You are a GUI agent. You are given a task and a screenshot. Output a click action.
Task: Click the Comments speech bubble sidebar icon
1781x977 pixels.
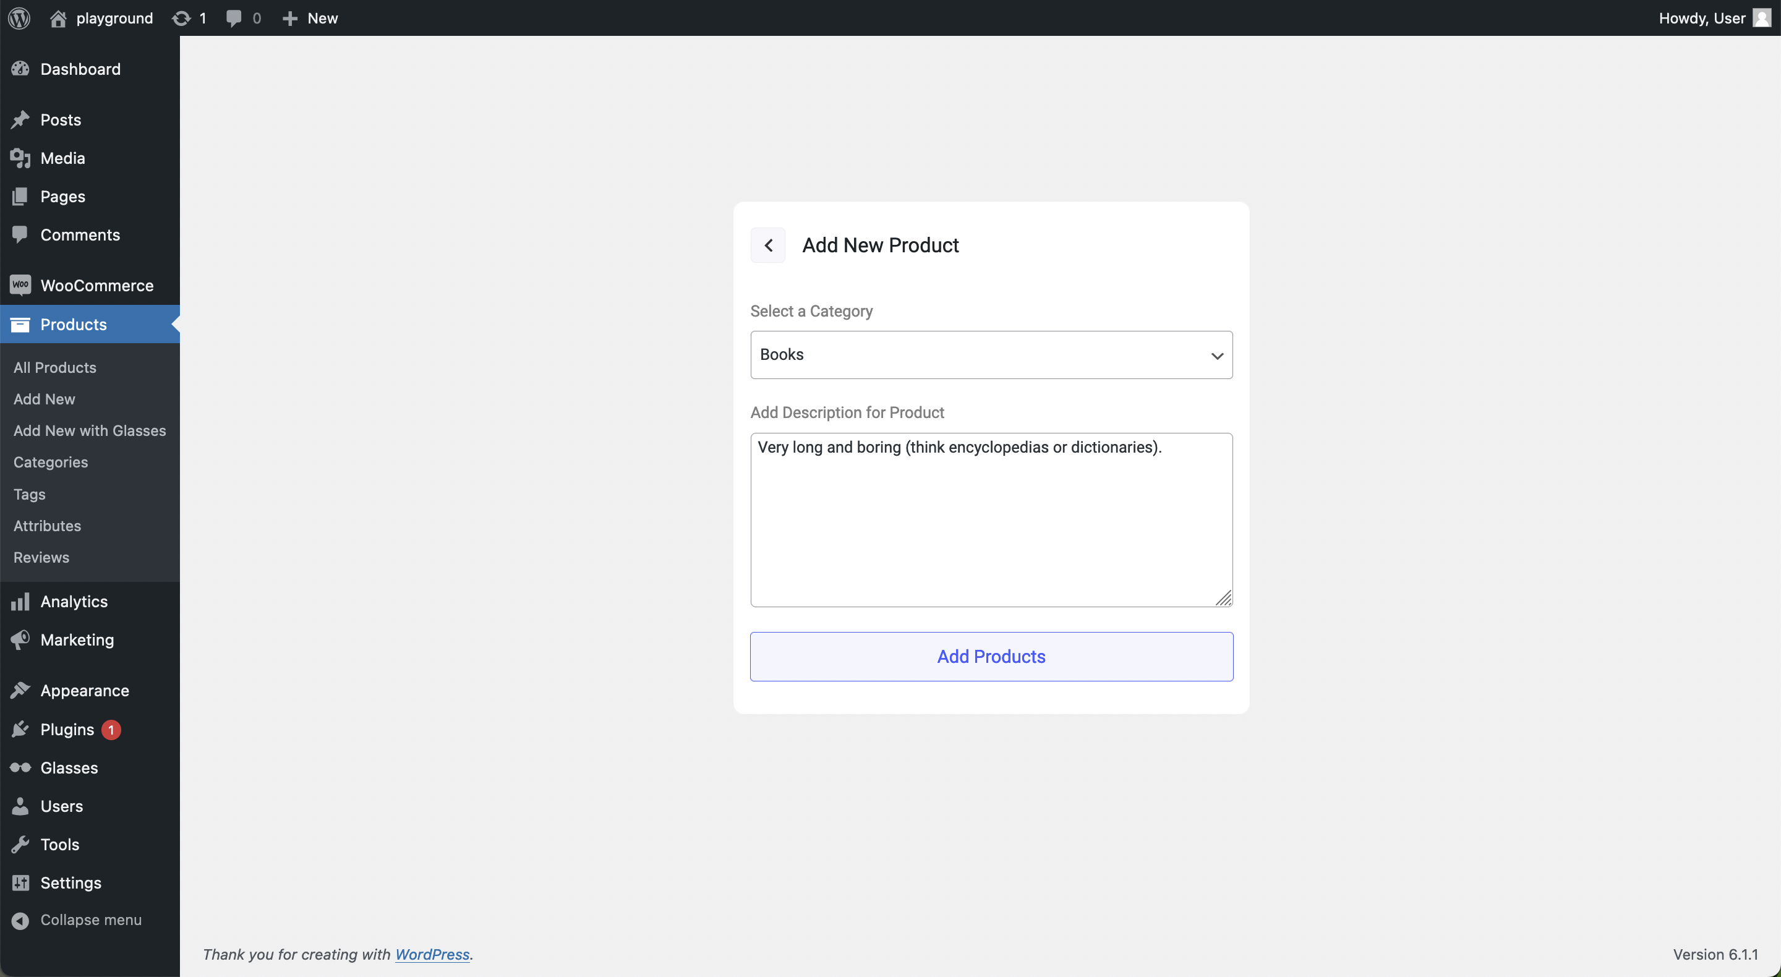[x=20, y=234]
